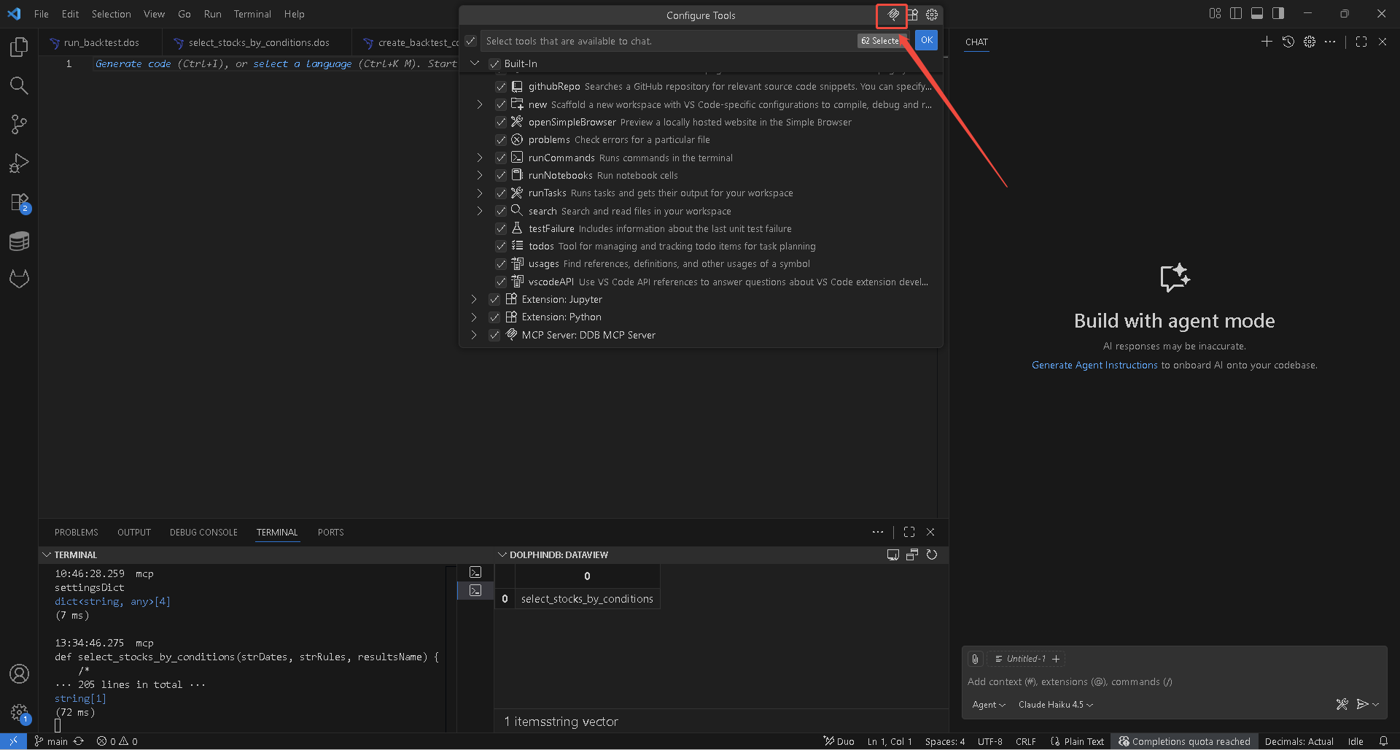
Task: Open the Explorer view in activity bar
Action: (19, 47)
